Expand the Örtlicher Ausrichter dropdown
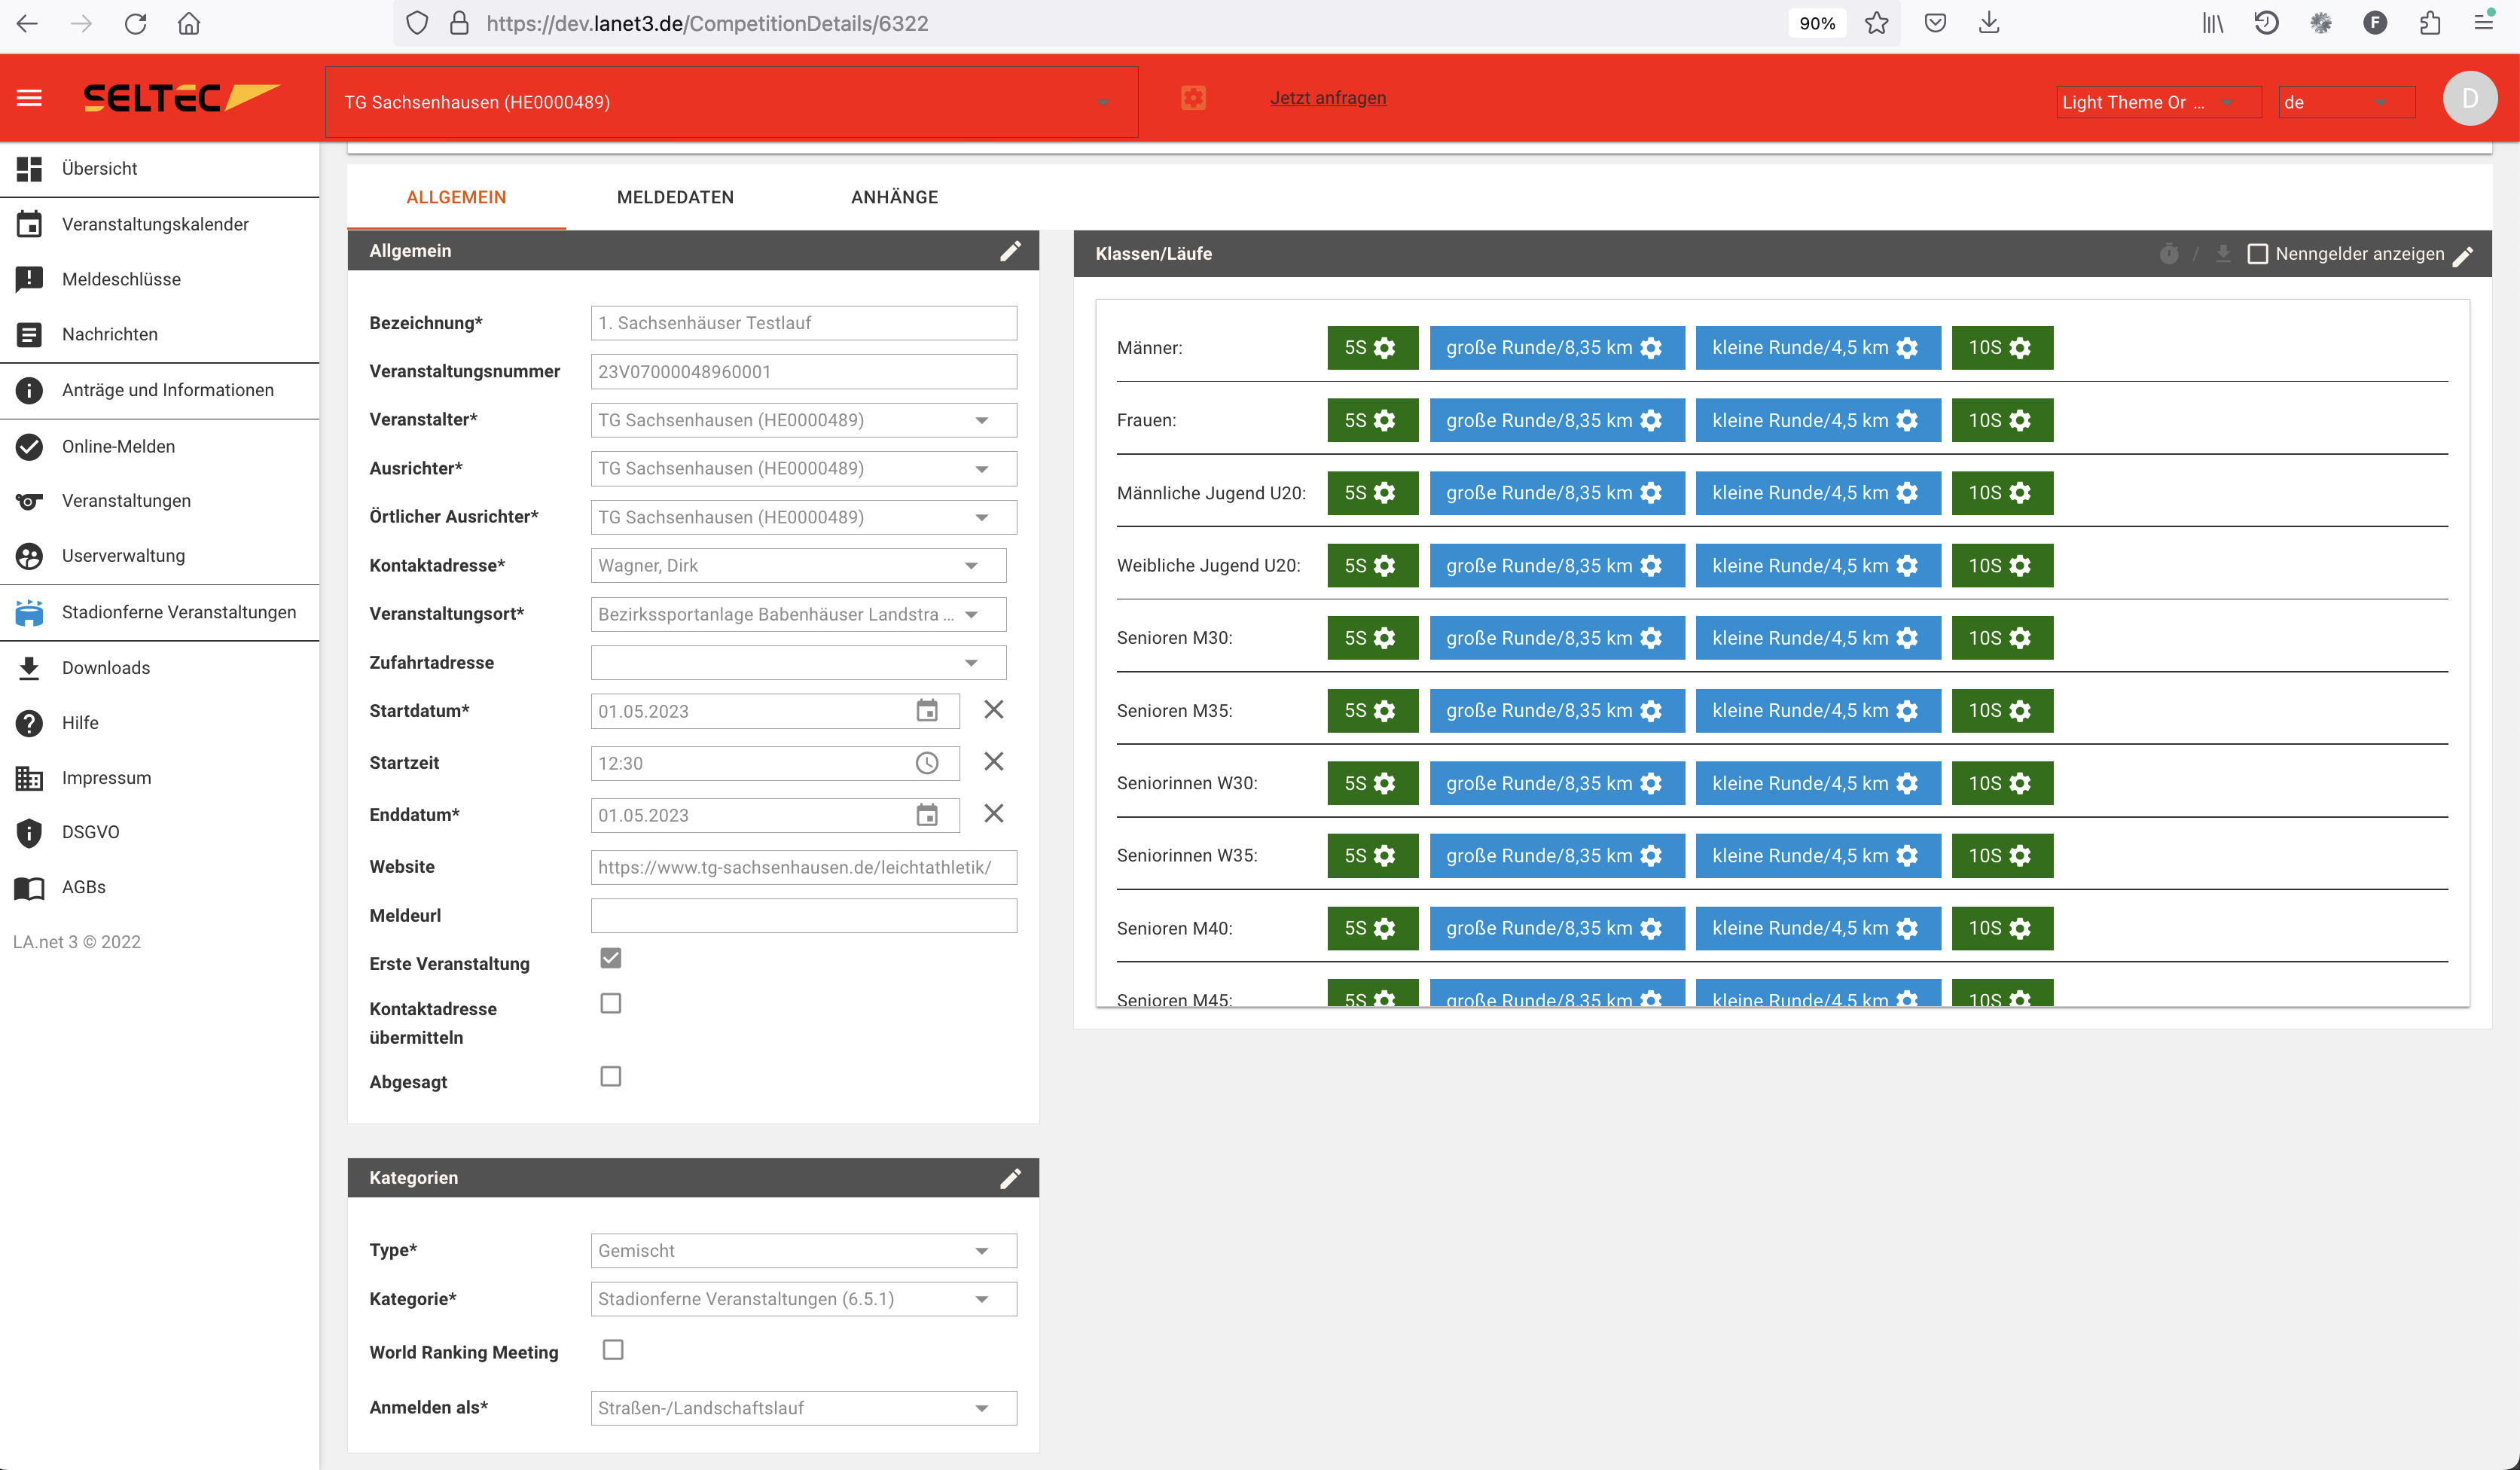 point(803,517)
